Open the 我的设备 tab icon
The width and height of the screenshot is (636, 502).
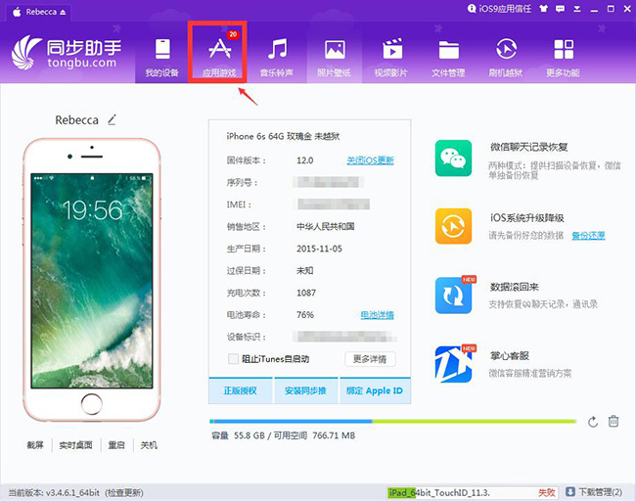pos(162,49)
